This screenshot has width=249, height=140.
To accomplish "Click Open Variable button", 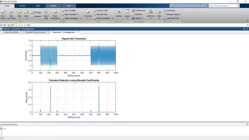I will [69, 14].
